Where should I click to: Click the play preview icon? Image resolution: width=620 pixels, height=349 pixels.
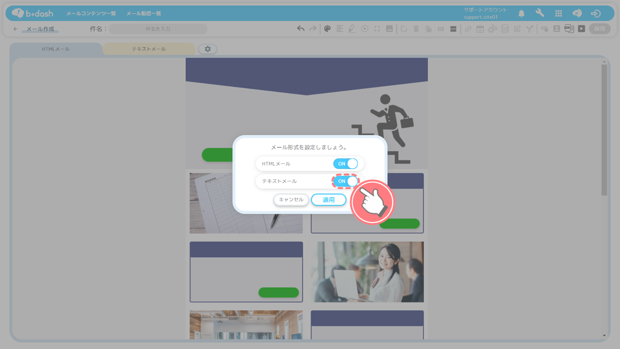click(x=581, y=29)
